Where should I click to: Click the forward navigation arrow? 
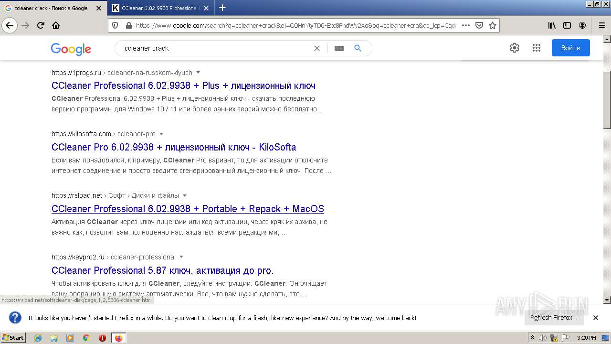(25, 25)
